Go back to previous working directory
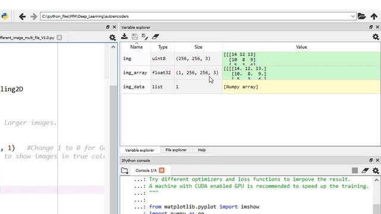 click(23, 17)
